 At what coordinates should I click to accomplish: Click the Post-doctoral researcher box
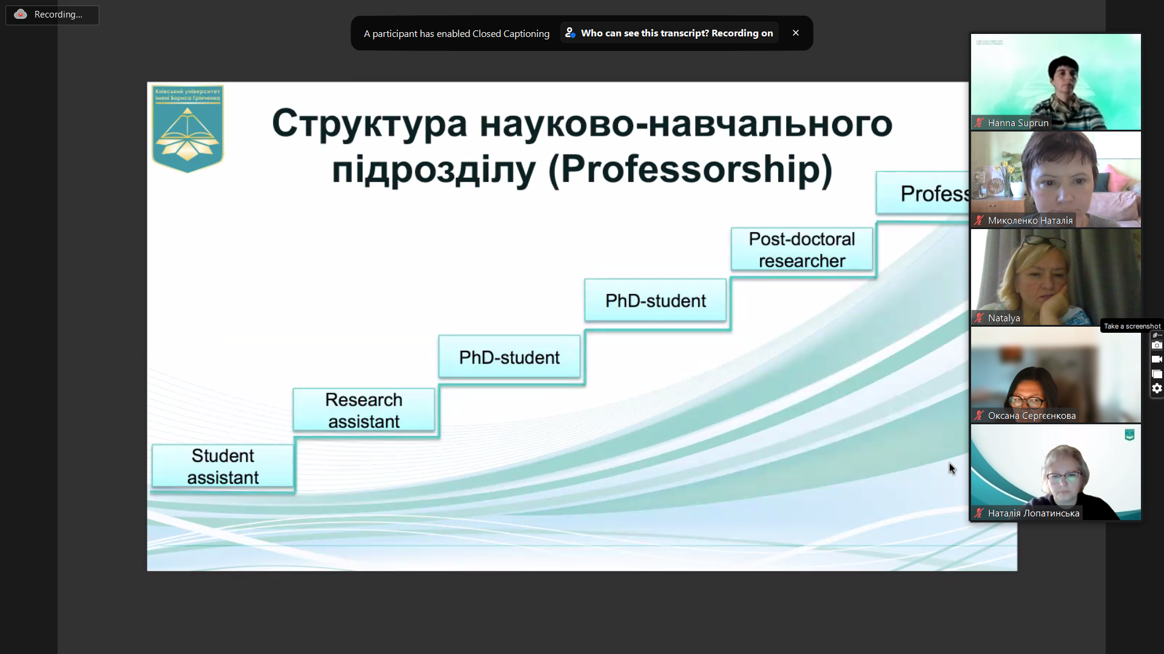point(801,250)
